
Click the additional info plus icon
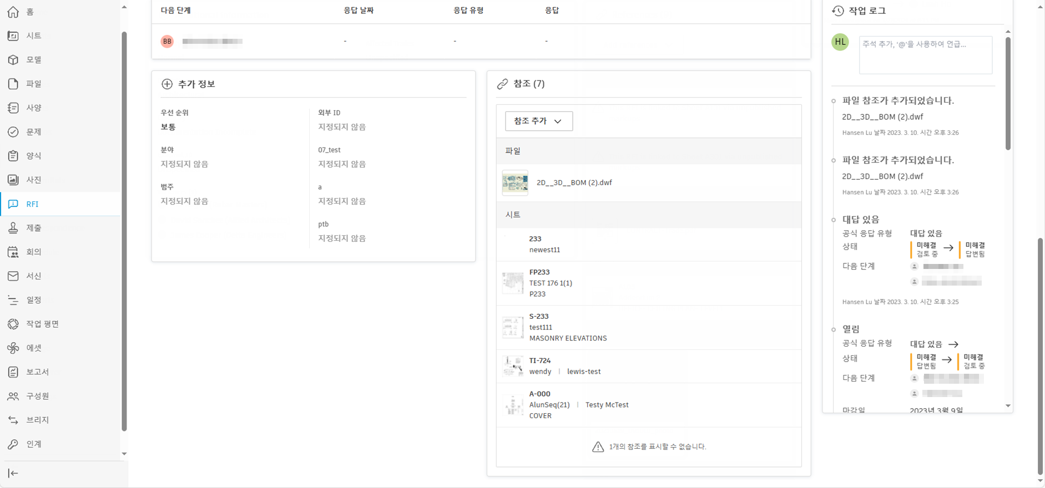[167, 84]
